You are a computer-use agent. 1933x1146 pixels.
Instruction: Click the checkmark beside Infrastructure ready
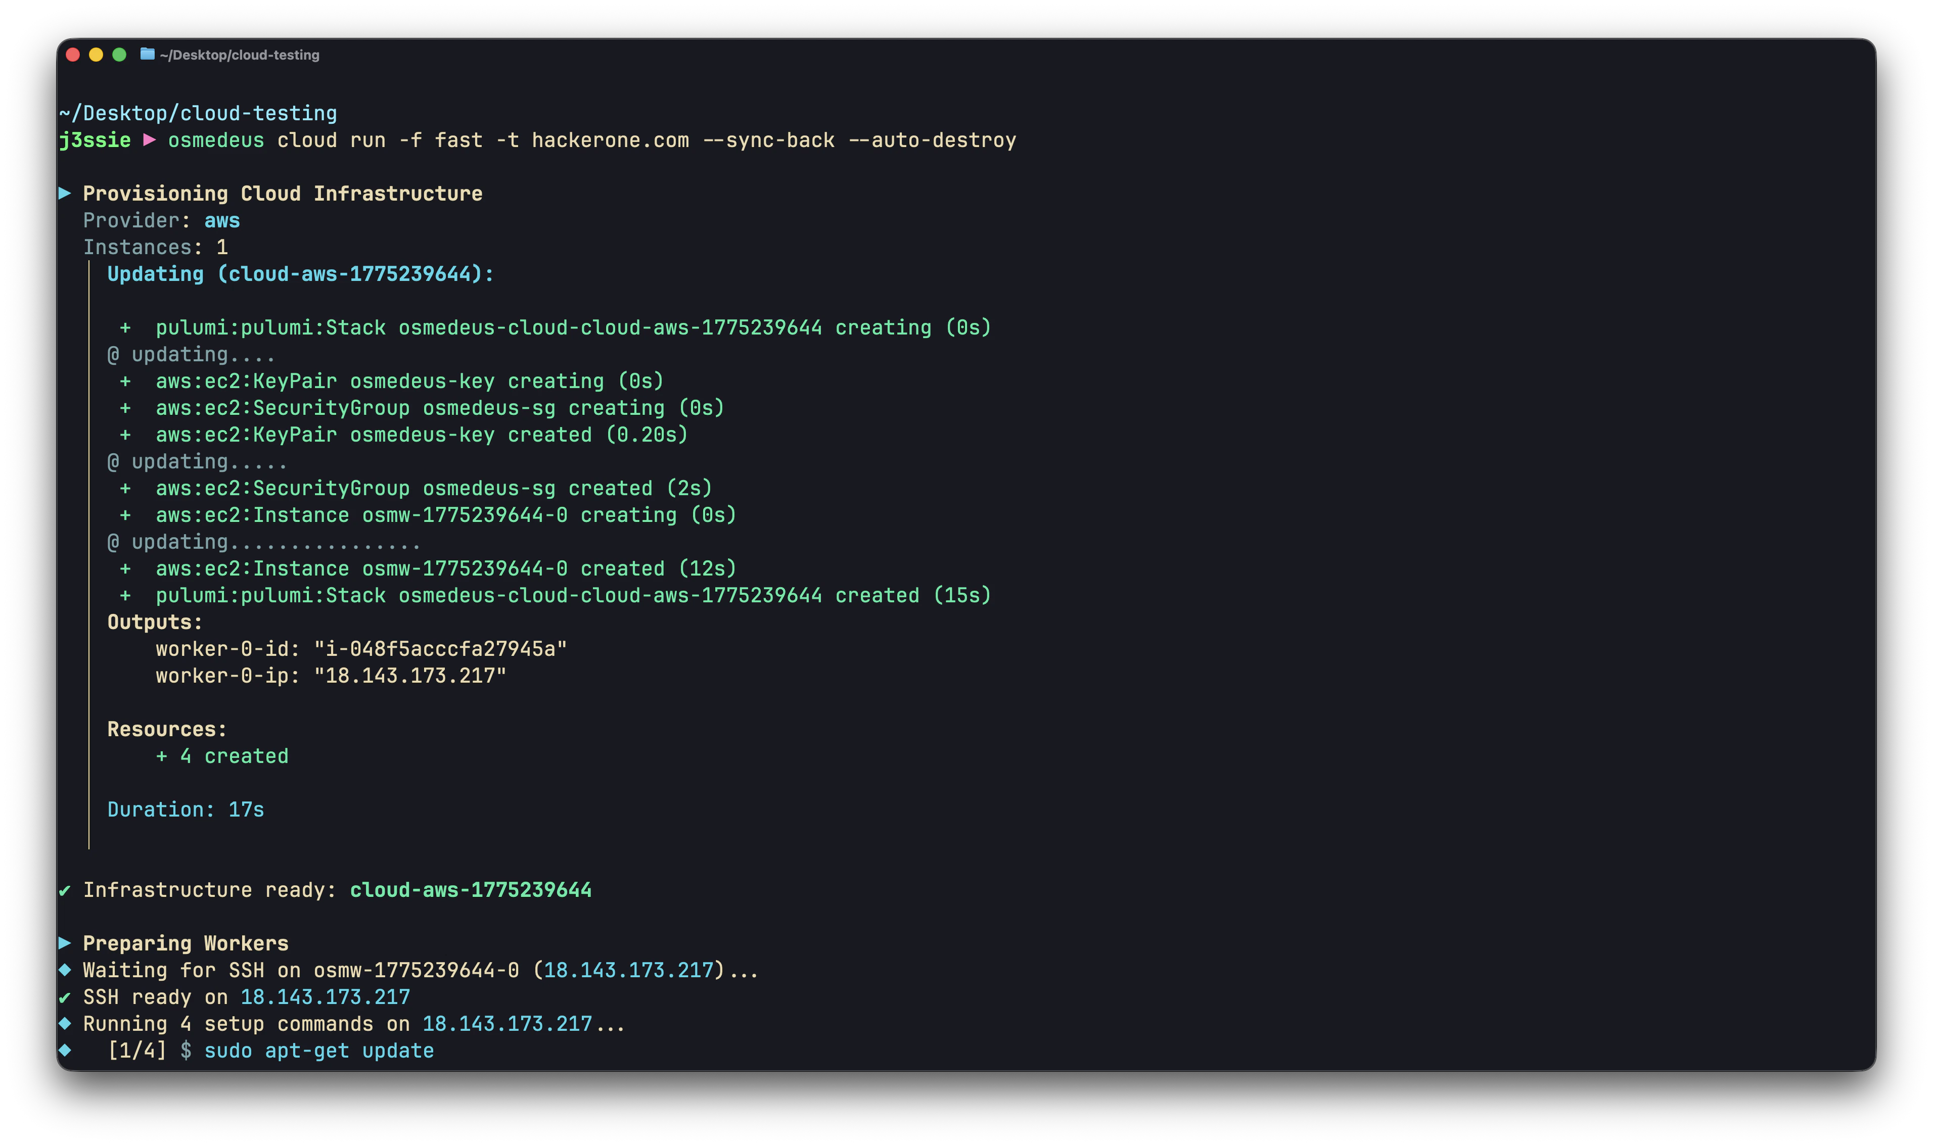[65, 890]
